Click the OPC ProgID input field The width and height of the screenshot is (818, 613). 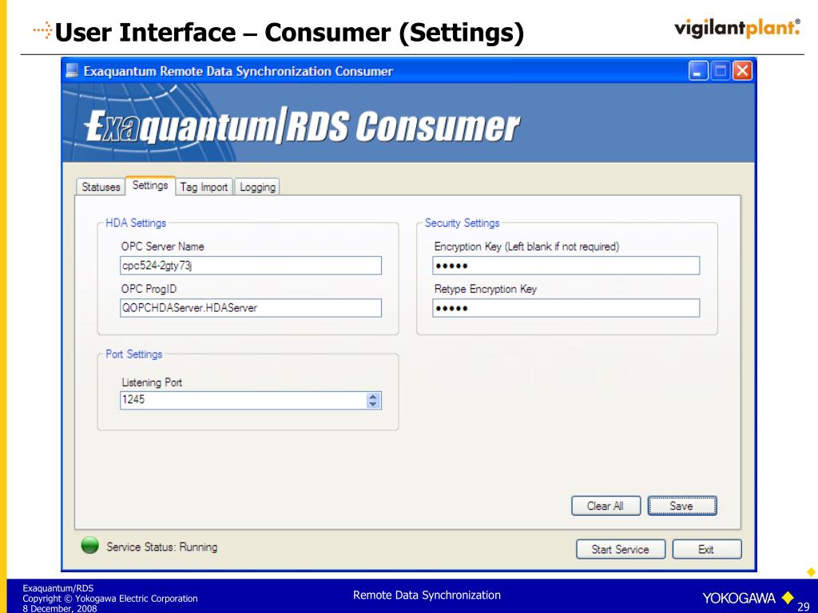[250, 307]
